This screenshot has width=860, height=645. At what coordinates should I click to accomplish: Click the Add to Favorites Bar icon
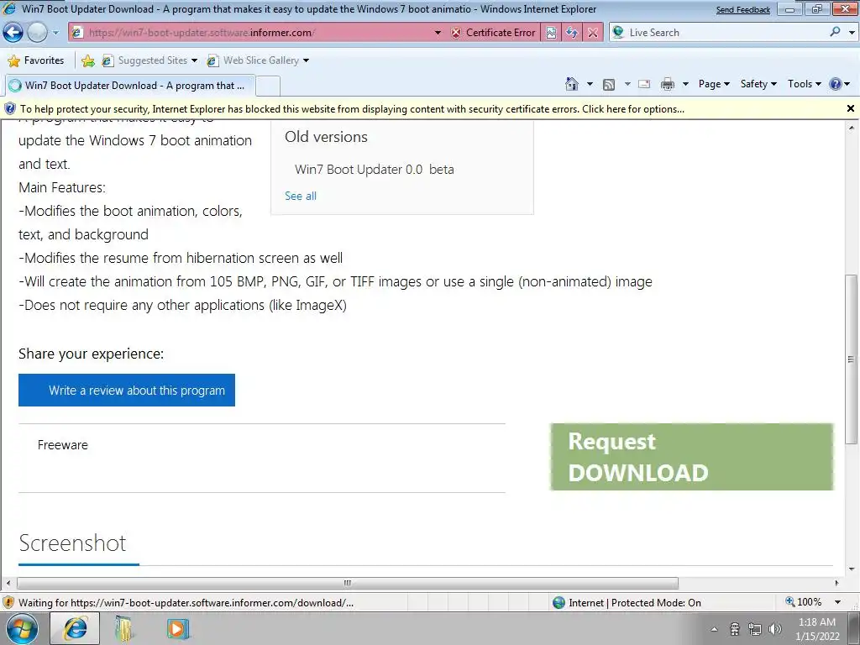tap(87, 60)
